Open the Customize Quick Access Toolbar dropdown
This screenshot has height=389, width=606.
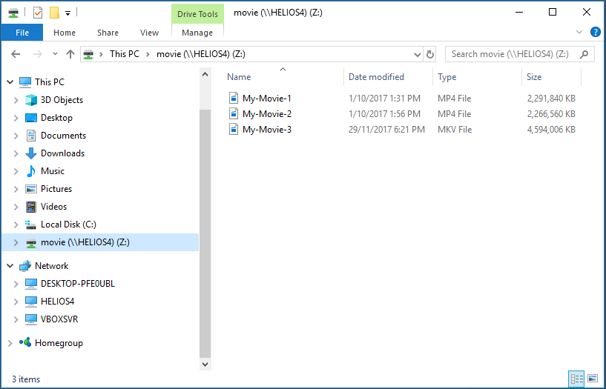[x=67, y=13]
